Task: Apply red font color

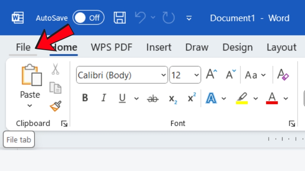Action: 272,98
